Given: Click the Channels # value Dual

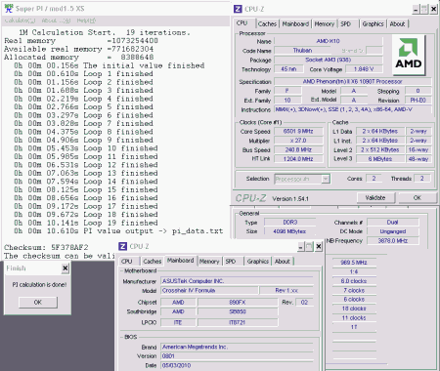Looking at the screenshot, I should pyautogui.click(x=393, y=223).
